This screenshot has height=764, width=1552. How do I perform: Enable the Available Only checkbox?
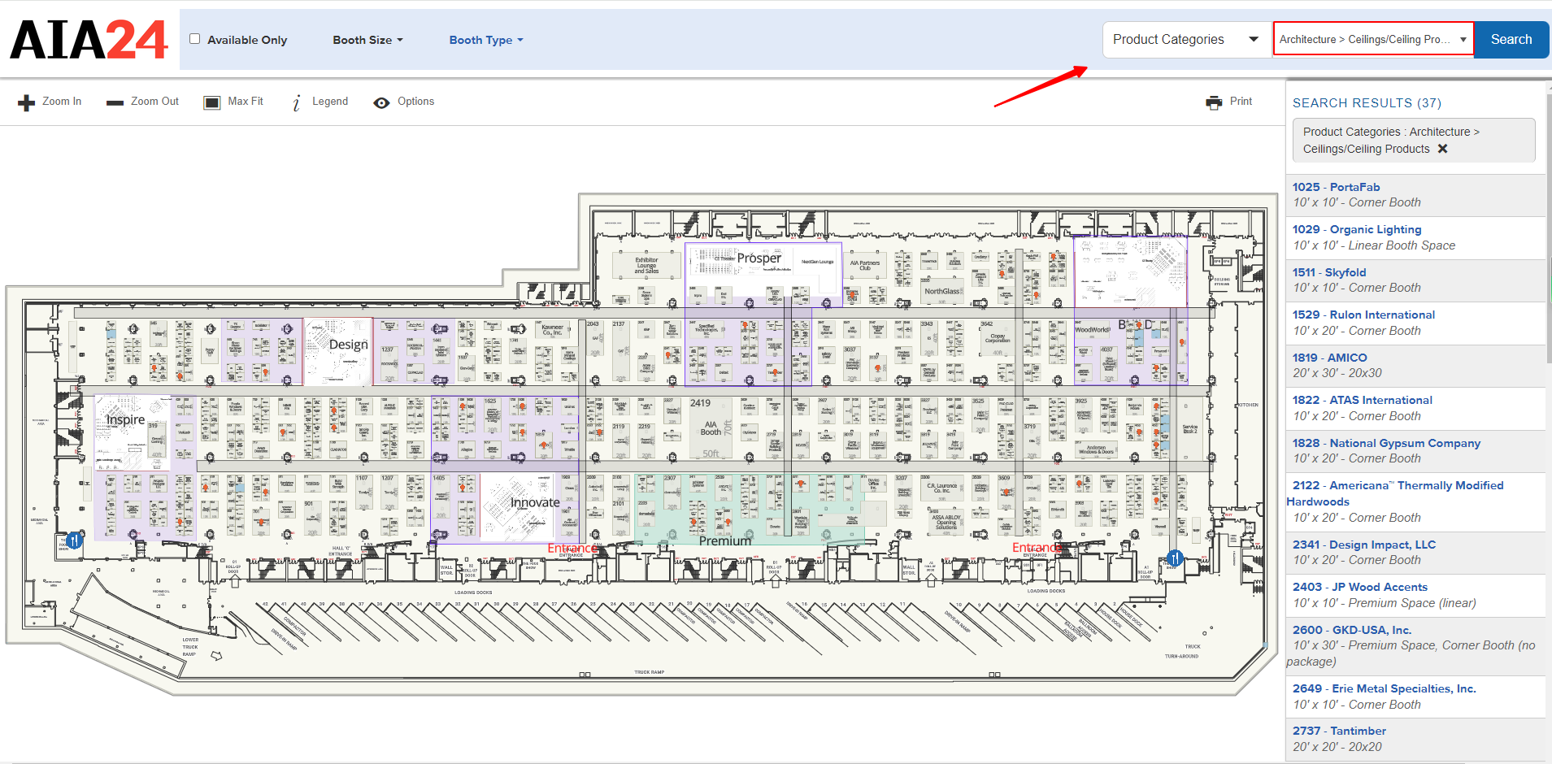point(195,39)
